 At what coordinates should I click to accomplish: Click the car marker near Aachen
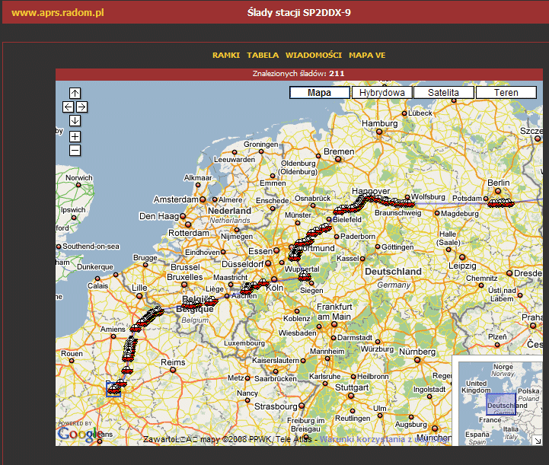tap(247, 290)
